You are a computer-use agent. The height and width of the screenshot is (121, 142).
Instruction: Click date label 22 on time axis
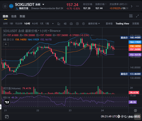[x=38, y=111]
